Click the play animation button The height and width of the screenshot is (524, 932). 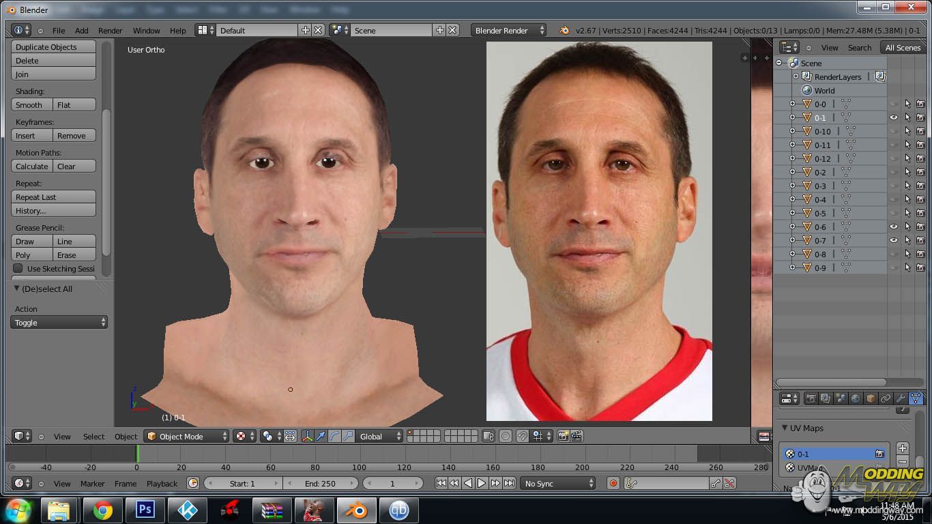click(x=482, y=483)
